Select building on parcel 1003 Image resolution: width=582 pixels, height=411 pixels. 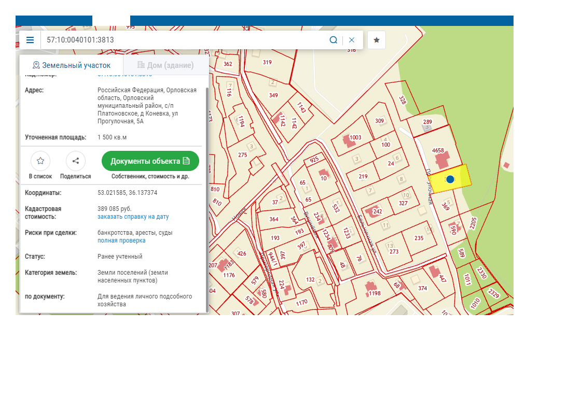pos(347,141)
